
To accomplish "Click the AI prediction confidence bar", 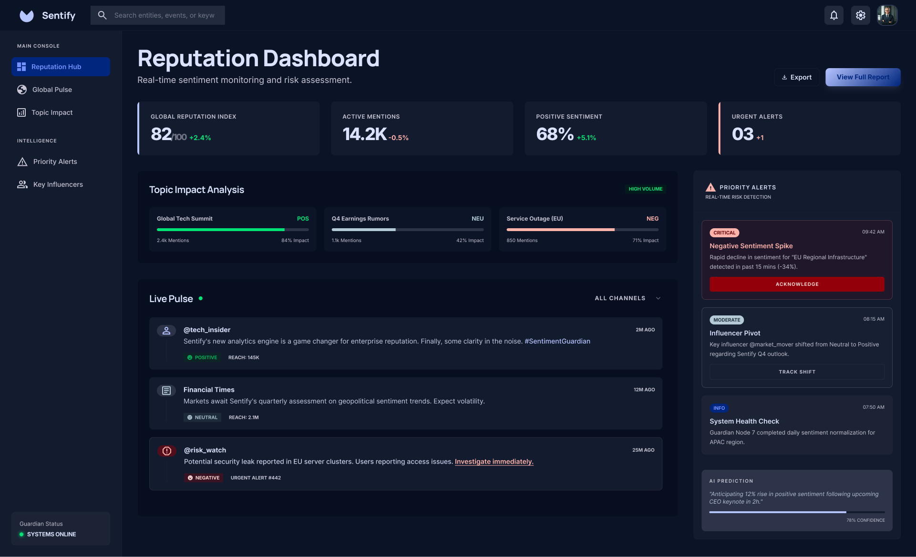I will coord(797,512).
